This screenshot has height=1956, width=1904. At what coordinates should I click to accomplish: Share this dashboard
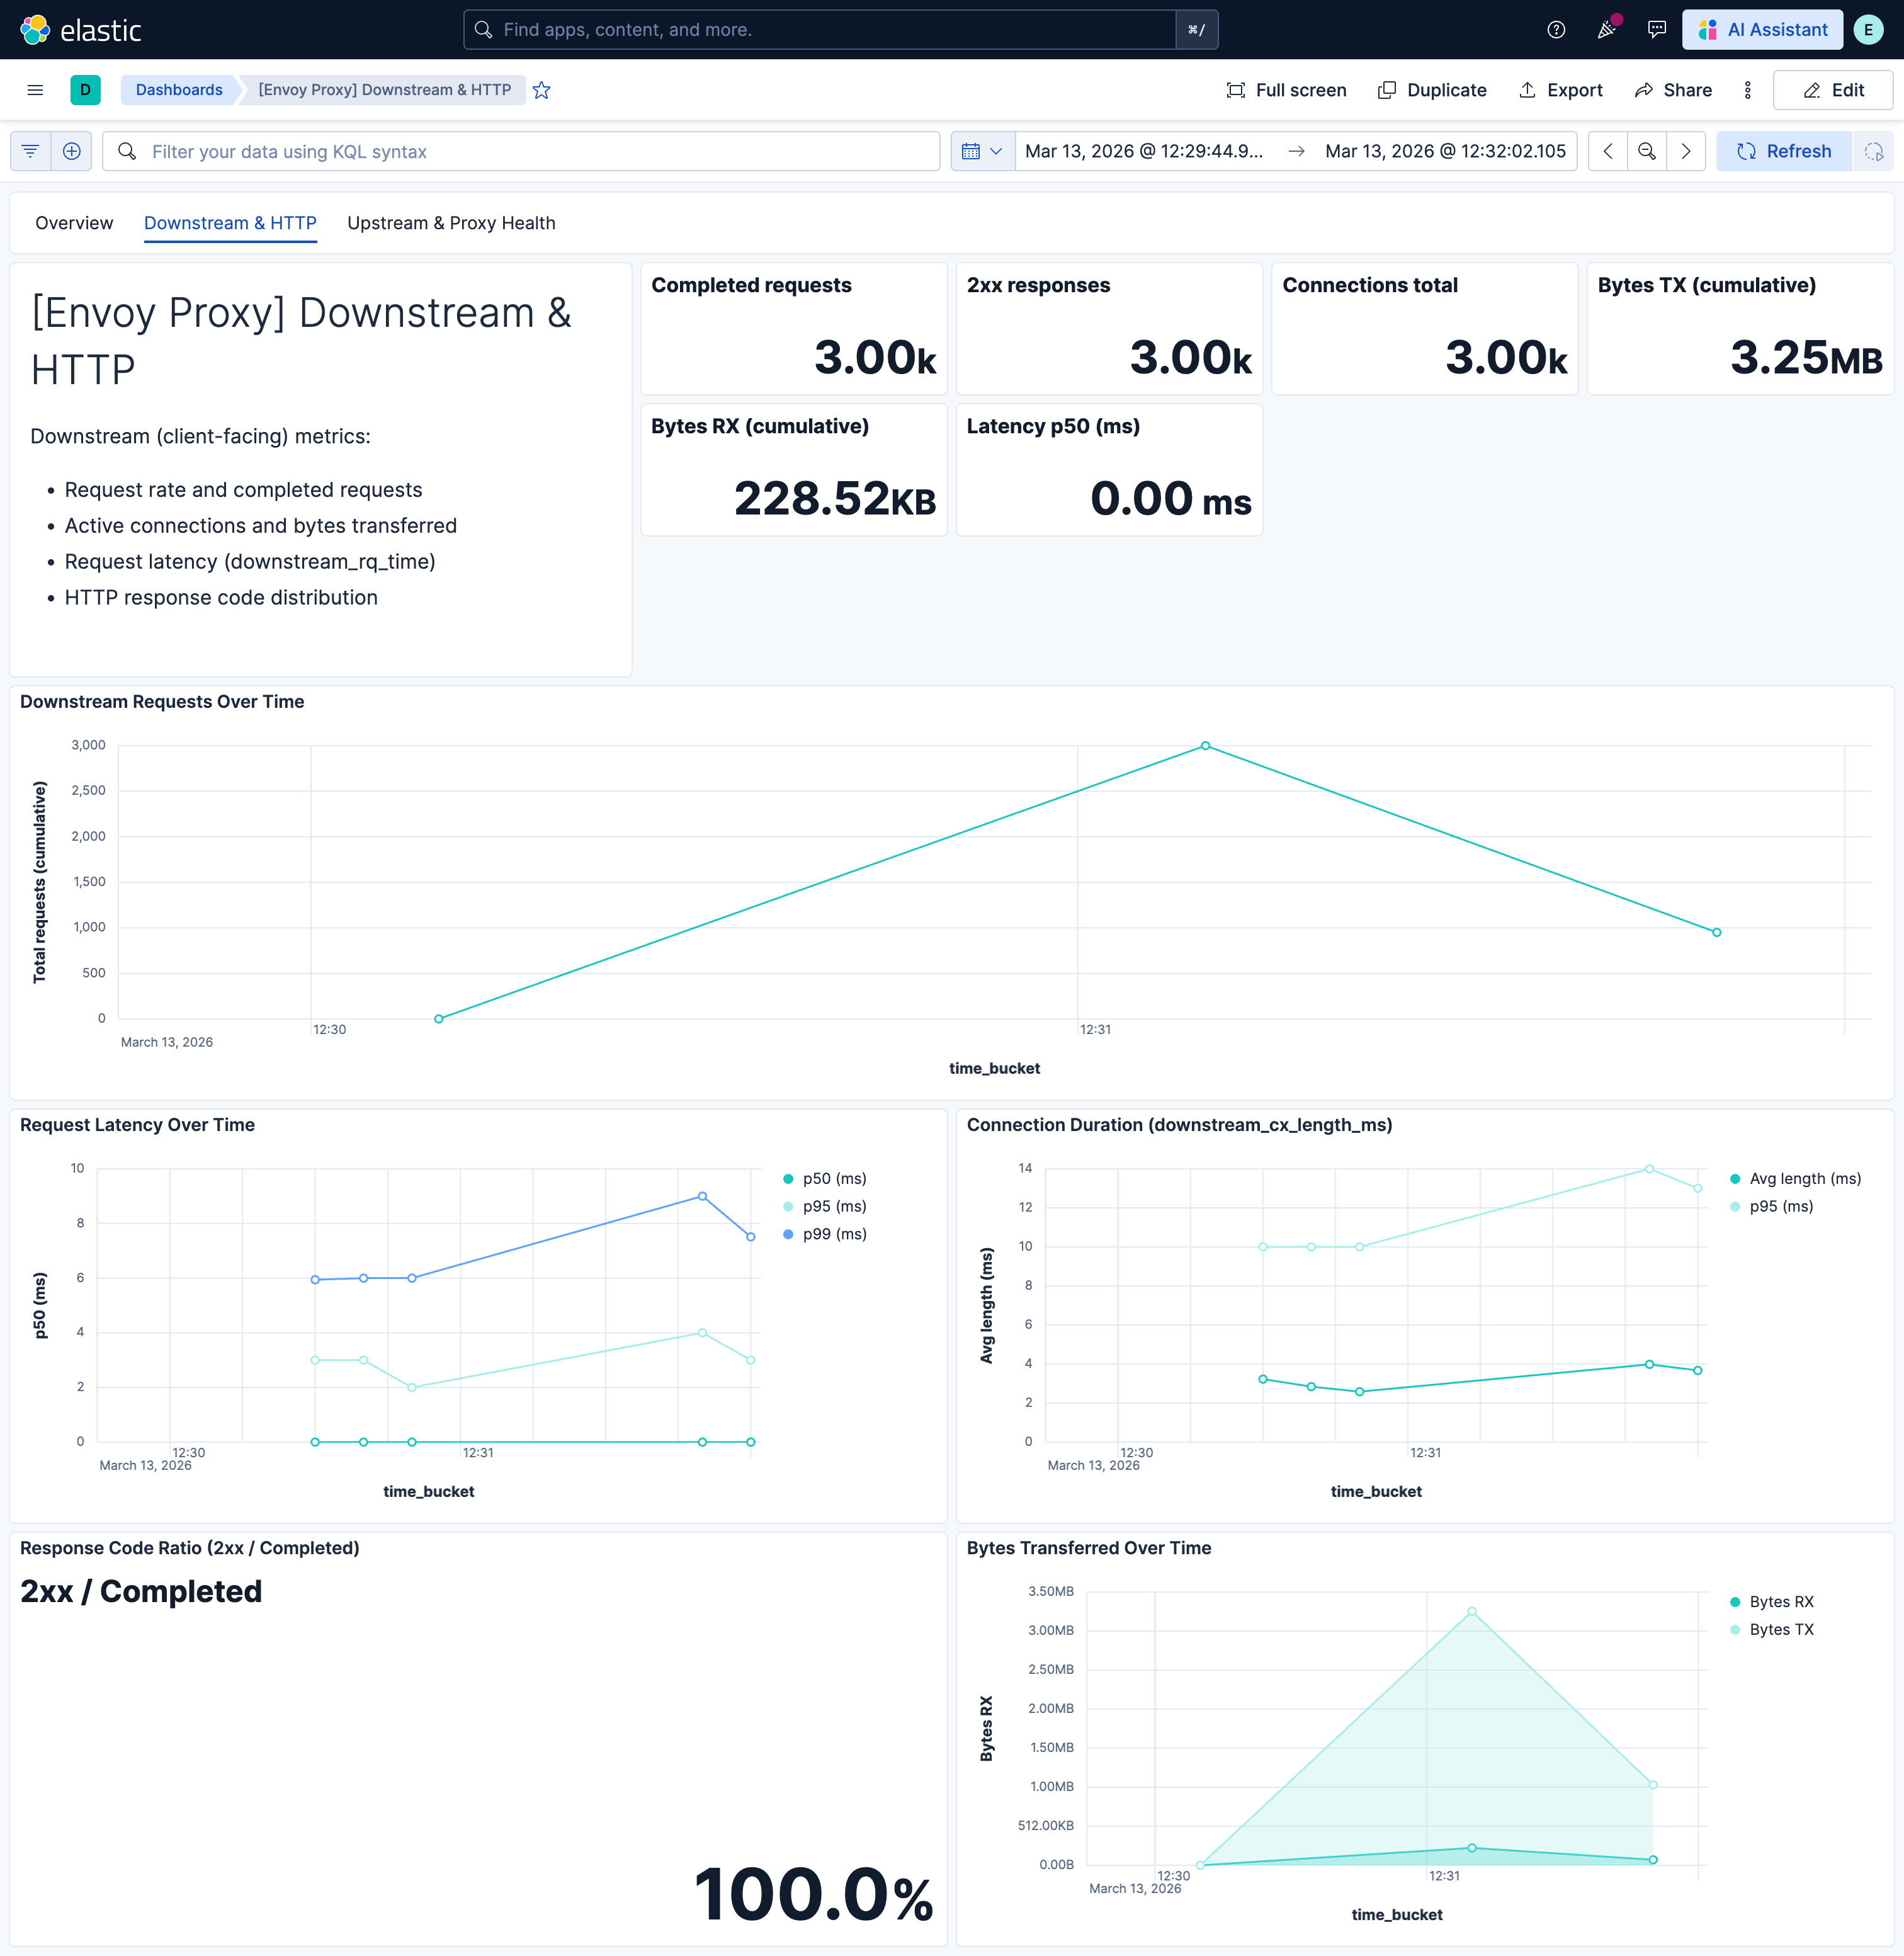coord(1673,90)
